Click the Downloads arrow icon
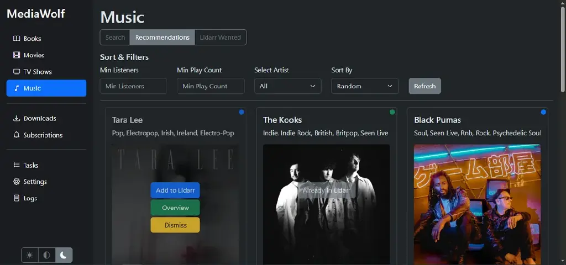This screenshot has height=265, width=566. tap(17, 119)
